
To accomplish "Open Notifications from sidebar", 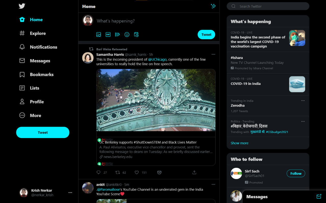I will 38,47.
